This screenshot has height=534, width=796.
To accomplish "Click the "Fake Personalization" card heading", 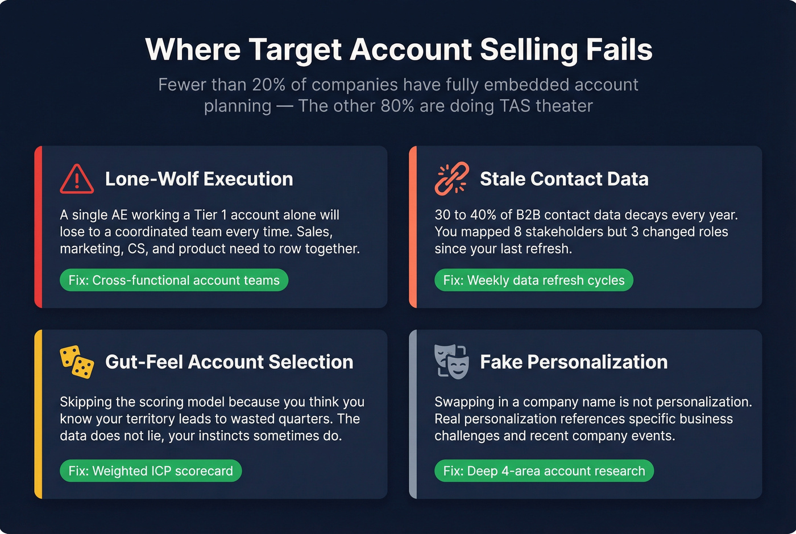I will click(574, 362).
